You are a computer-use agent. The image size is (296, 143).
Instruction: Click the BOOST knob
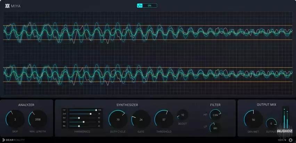182,115
